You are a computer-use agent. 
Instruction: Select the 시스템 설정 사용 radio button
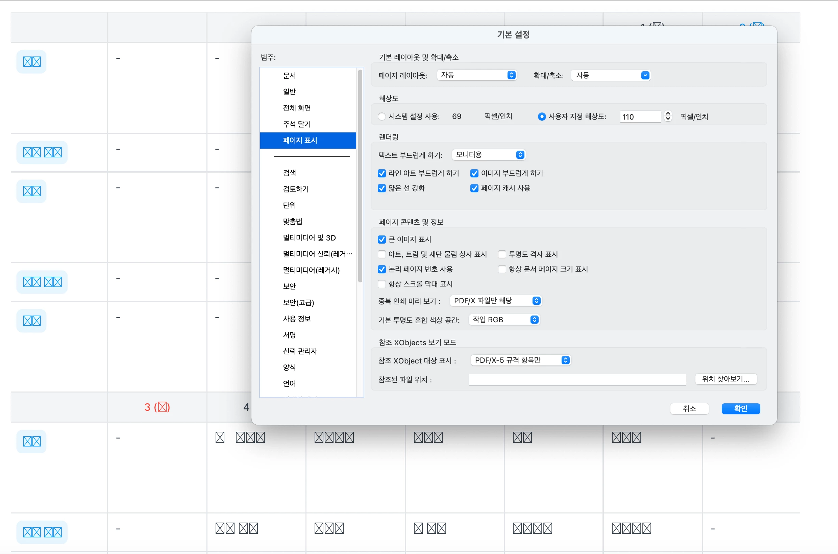(x=382, y=117)
